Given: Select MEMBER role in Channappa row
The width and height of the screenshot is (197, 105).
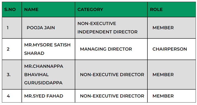Looking at the screenshot, I should 172,75.
